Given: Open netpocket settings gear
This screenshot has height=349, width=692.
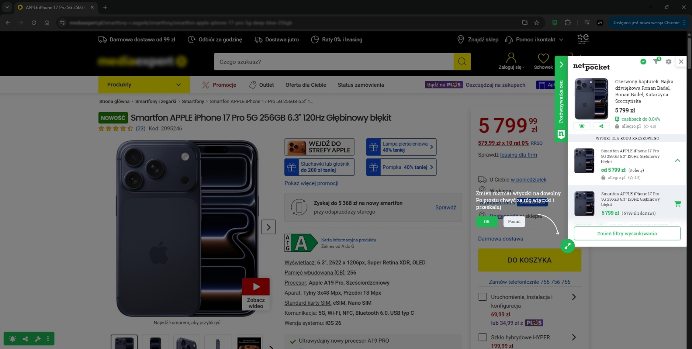Looking at the screenshot, I should click(668, 62).
